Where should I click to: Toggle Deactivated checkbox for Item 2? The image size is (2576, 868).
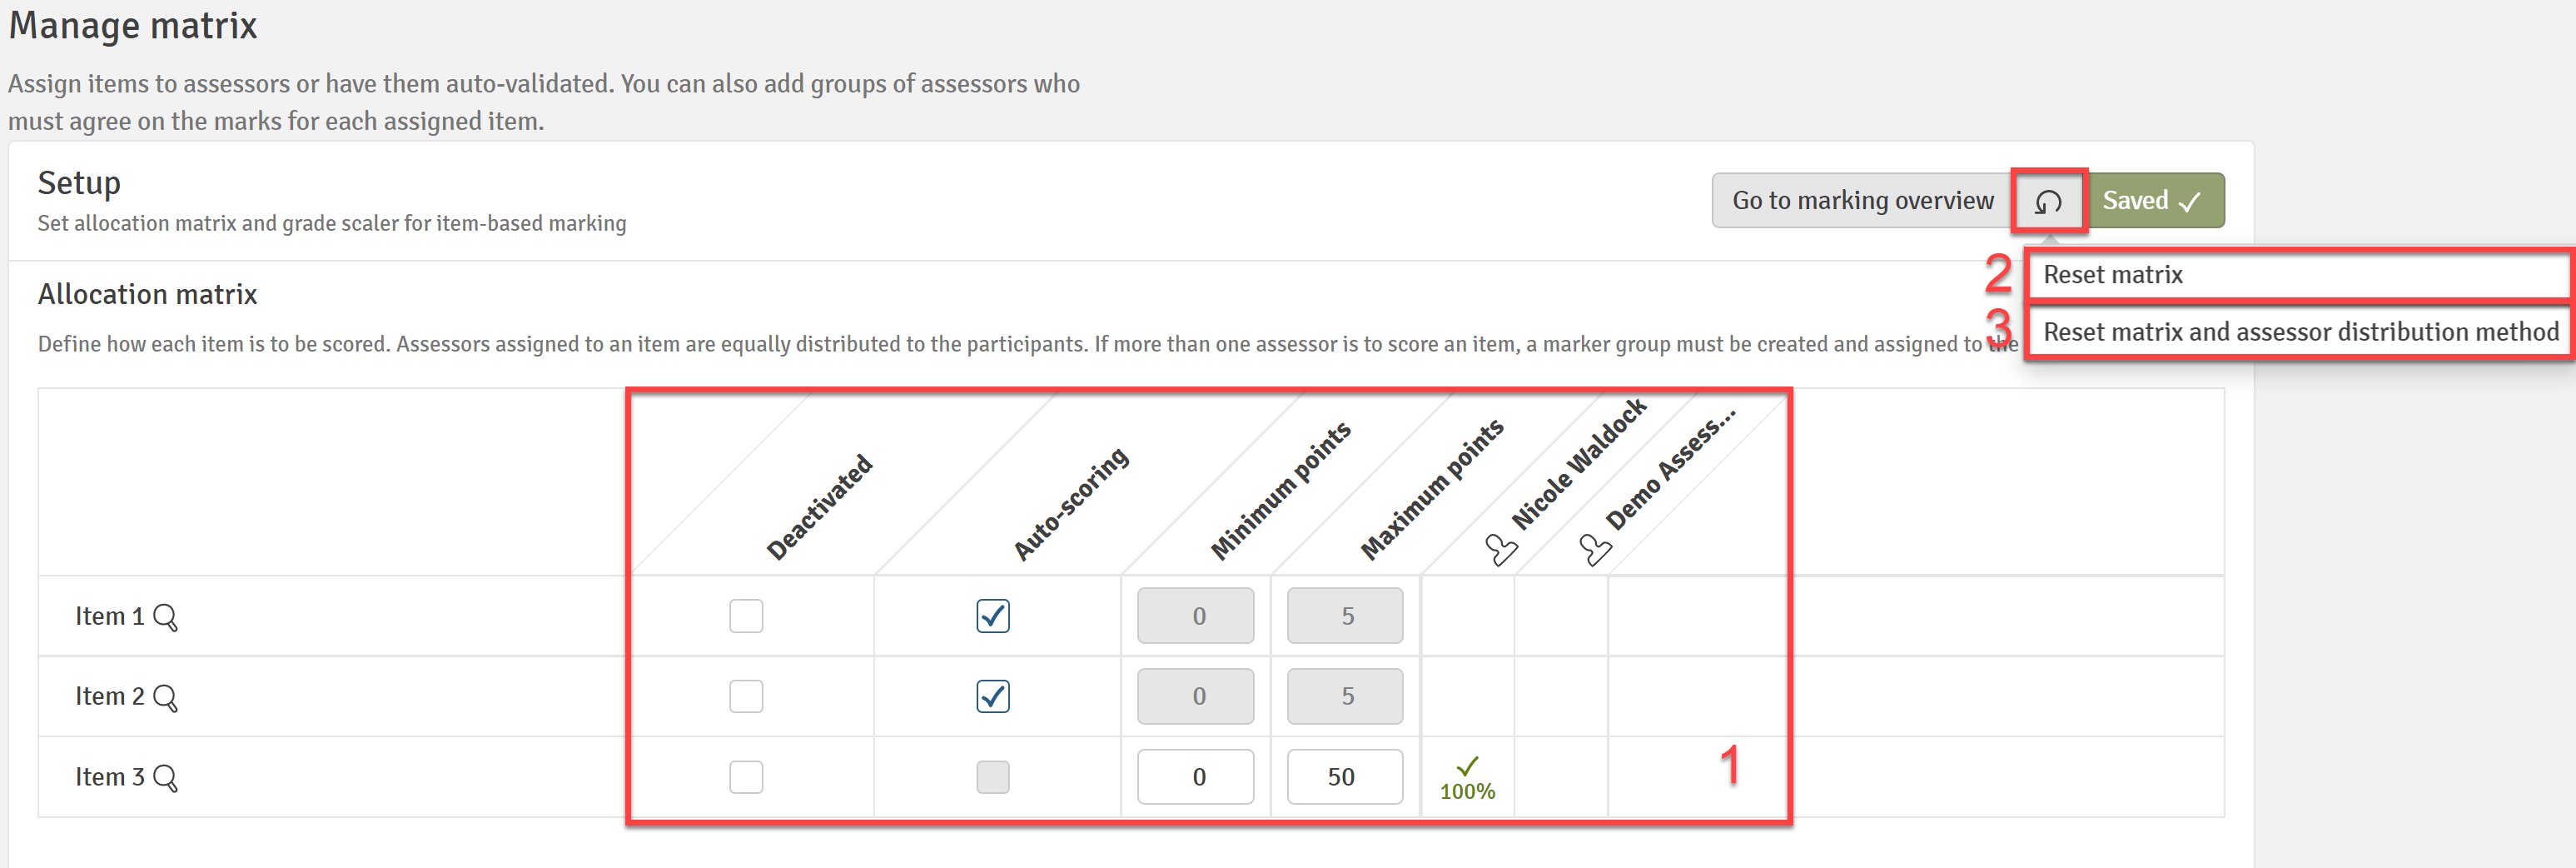746,696
